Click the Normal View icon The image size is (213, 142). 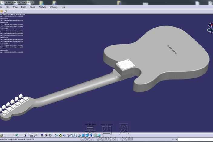click(80, 135)
